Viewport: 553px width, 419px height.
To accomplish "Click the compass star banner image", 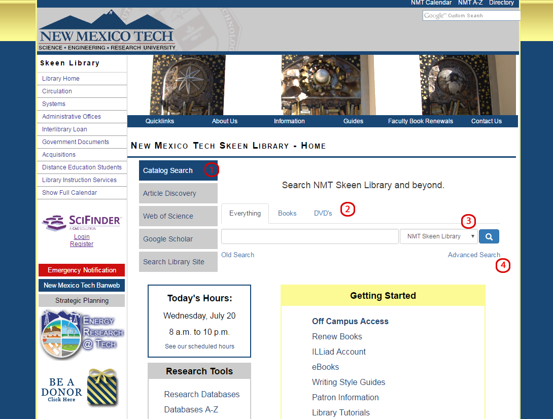I will (188, 85).
